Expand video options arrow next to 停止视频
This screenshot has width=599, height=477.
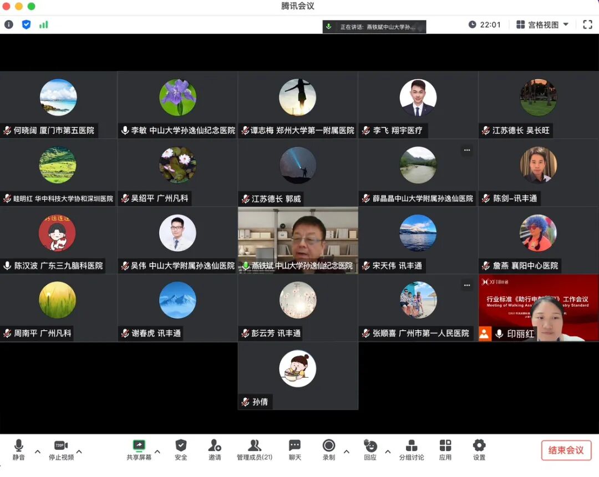pos(79,452)
